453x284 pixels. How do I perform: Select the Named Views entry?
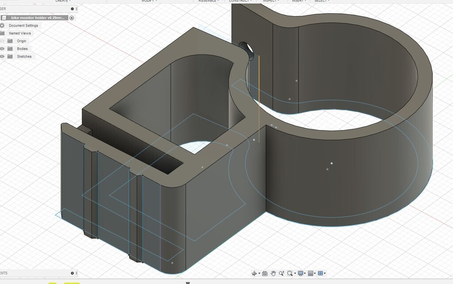[x=19, y=33]
